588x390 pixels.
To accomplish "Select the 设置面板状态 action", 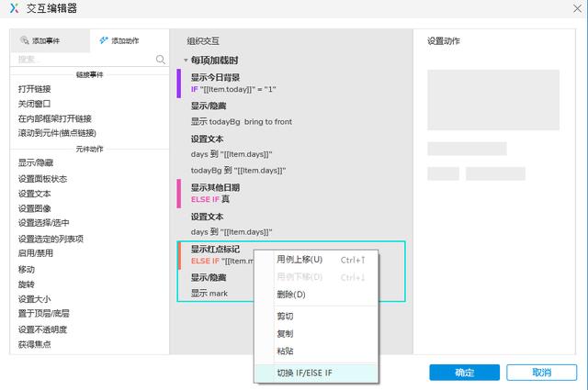I will coord(42,179).
